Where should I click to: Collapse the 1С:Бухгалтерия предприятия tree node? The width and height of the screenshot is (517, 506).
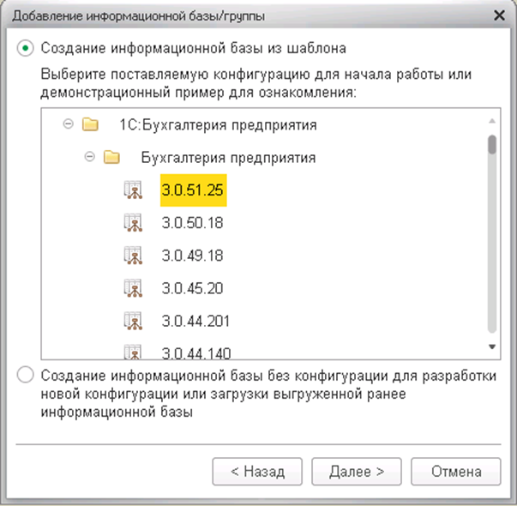69,124
